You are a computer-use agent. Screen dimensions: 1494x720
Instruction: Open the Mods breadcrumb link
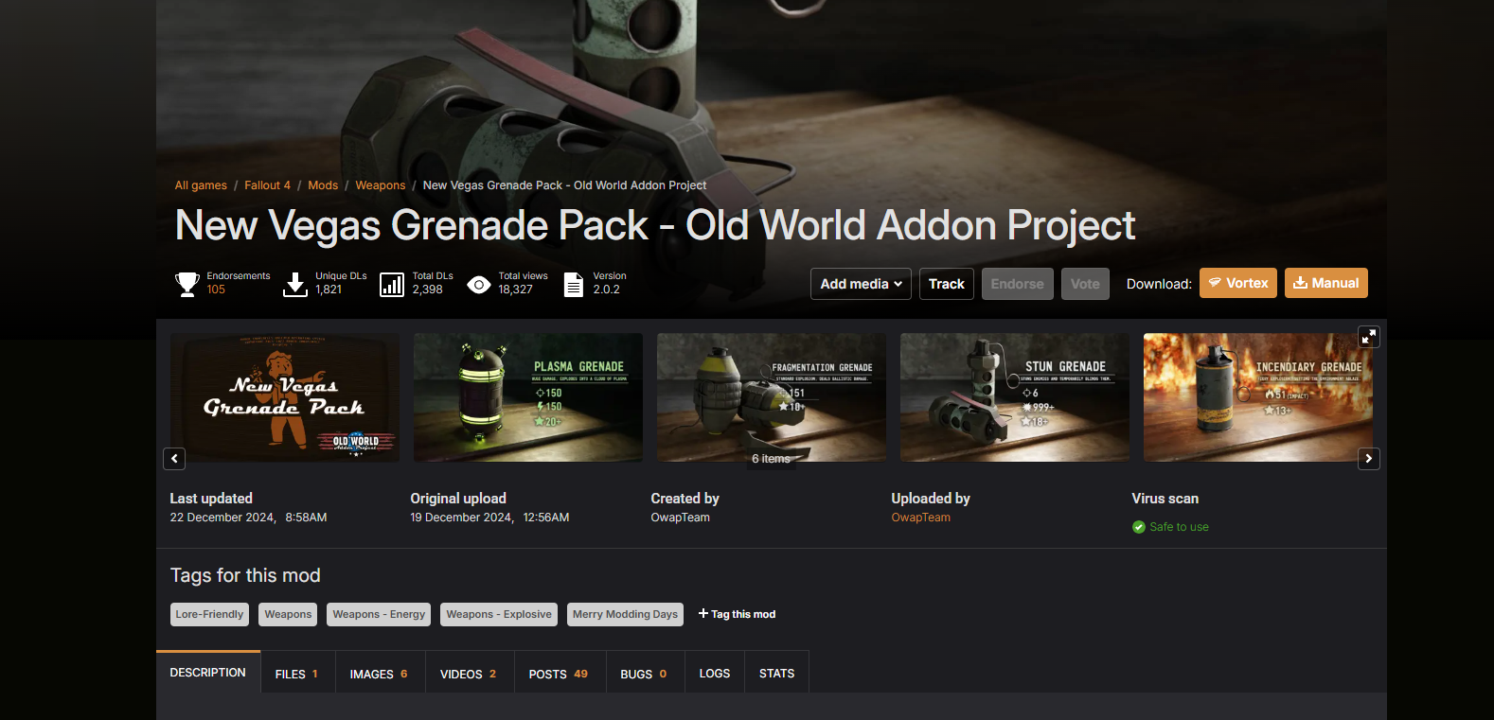click(x=323, y=185)
